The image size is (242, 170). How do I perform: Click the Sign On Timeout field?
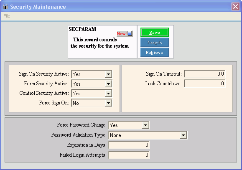point(205,74)
